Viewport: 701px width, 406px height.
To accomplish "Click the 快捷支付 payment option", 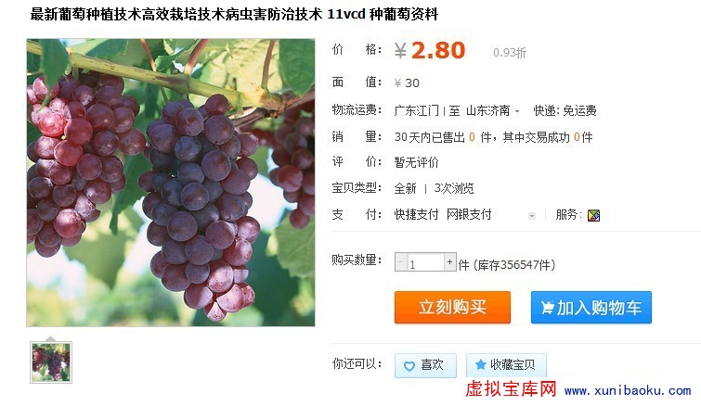I will [x=416, y=215].
